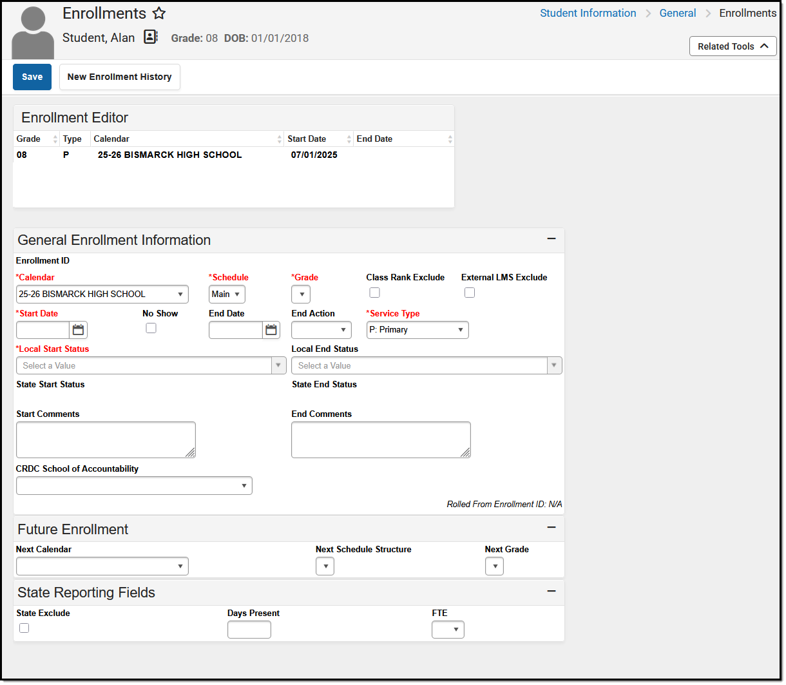Image resolution: width=786 pixels, height=685 pixels.
Task: Open the Start Date calendar picker
Action: point(77,329)
